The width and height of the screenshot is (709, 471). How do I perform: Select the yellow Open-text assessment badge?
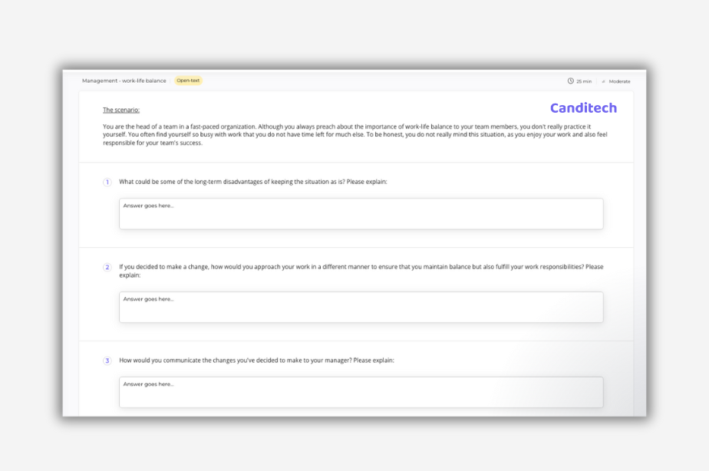click(190, 80)
